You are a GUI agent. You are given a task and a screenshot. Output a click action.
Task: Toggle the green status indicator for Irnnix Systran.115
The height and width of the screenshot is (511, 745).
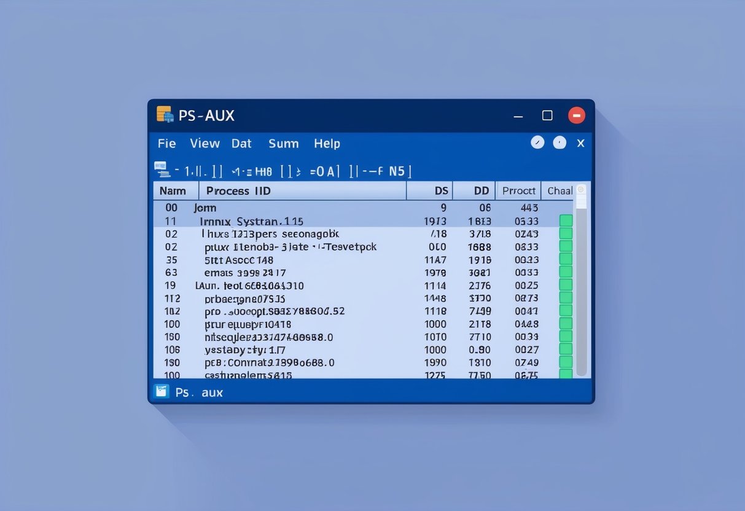566,219
